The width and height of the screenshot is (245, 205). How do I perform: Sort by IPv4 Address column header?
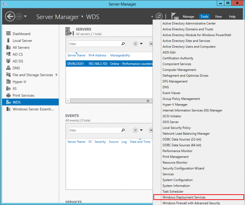(97, 55)
